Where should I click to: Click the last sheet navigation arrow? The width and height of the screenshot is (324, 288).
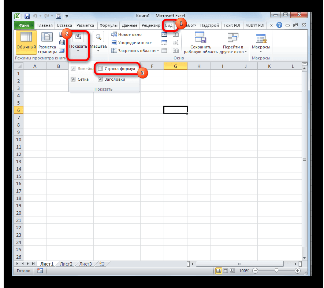pos(33,264)
